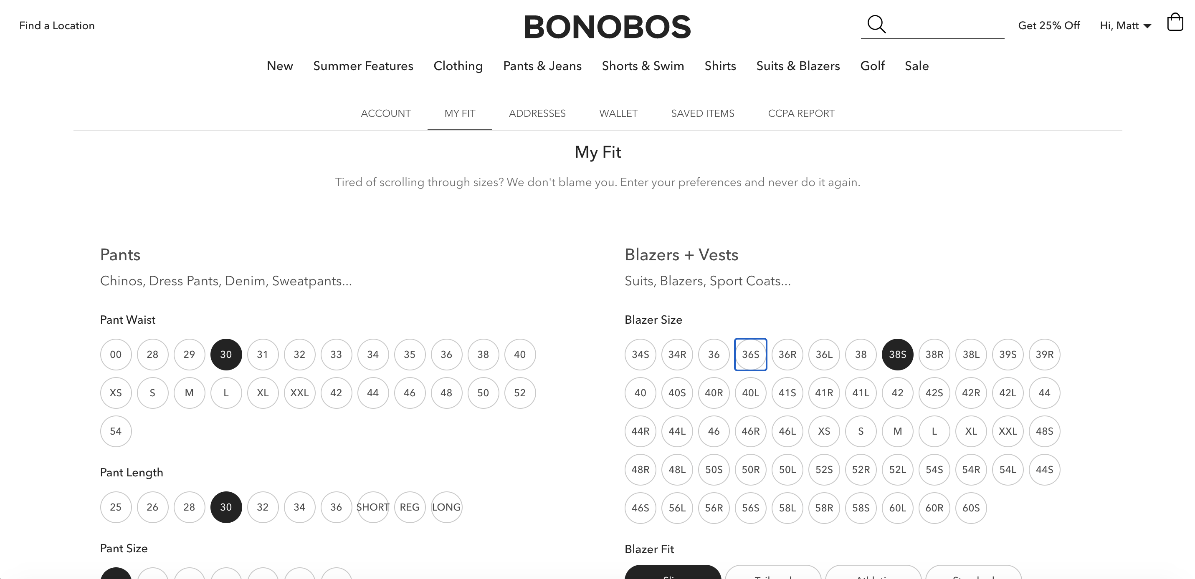
Task: Deselect the selected 38S blazer size
Action: click(x=897, y=355)
